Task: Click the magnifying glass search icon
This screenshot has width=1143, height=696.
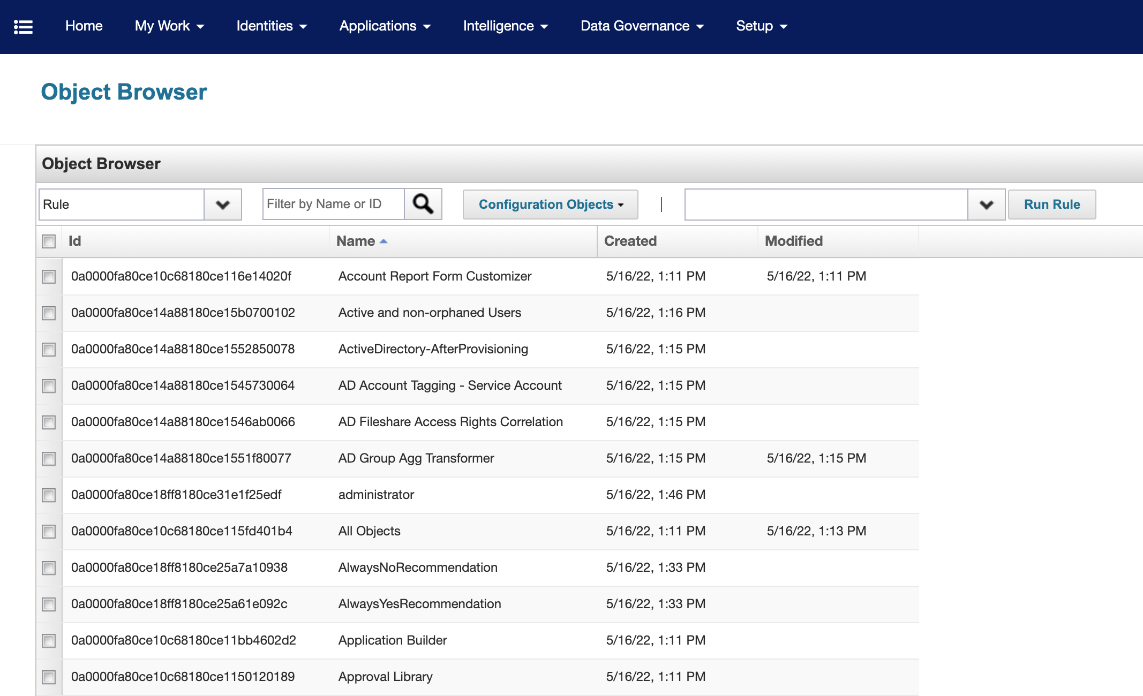Action: pyautogui.click(x=423, y=204)
